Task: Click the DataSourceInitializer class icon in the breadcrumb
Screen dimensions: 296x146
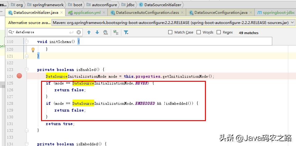Action: (x=141, y=5)
